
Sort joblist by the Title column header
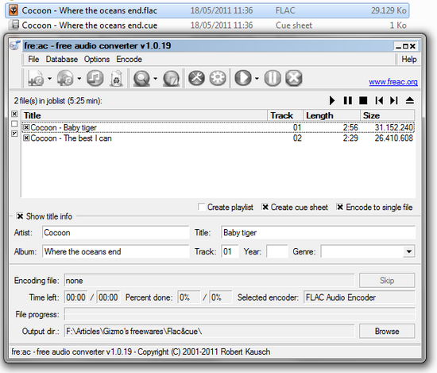click(x=145, y=115)
